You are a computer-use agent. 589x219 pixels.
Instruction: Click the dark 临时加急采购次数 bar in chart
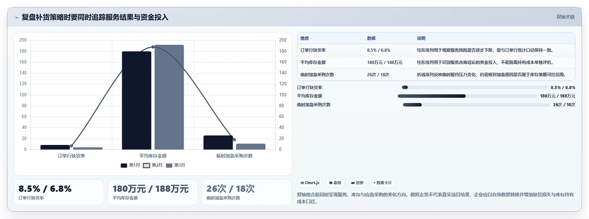click(x=218, y=143)
